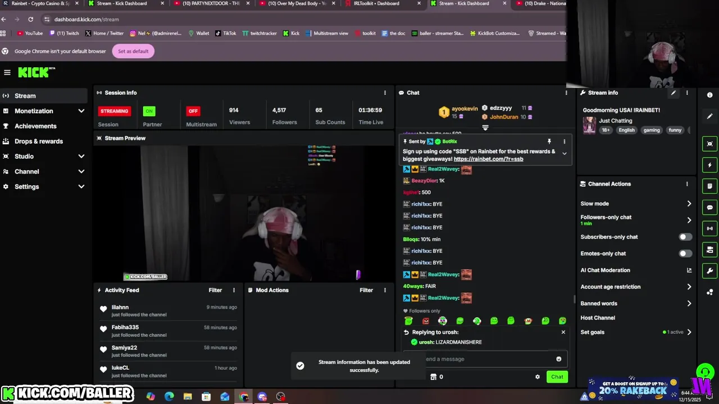Collapse the pinned BotRix message
Viewport: 719px width, 404px height.
565,154
